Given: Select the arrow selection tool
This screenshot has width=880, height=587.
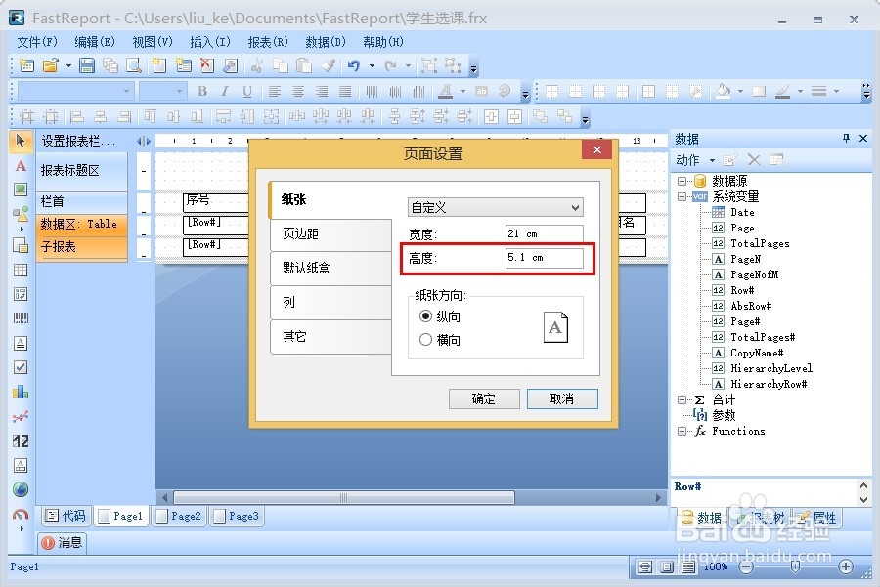Looking at the screenshot, I should (x=20, y=142).
